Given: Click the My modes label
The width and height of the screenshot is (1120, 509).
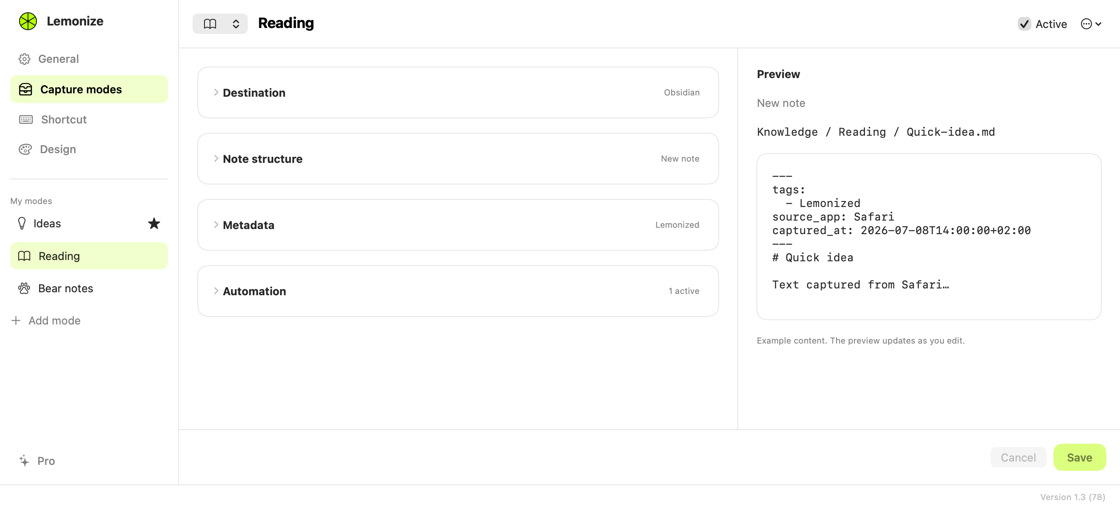Looking at the screenshot, I should [31, 201].
